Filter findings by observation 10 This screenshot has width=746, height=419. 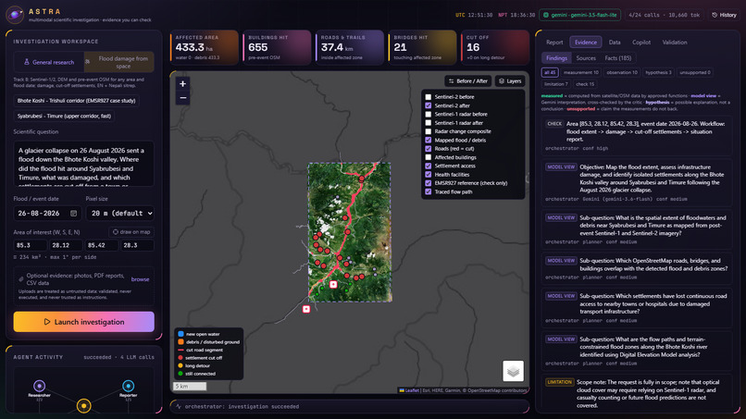click(622, 72)
